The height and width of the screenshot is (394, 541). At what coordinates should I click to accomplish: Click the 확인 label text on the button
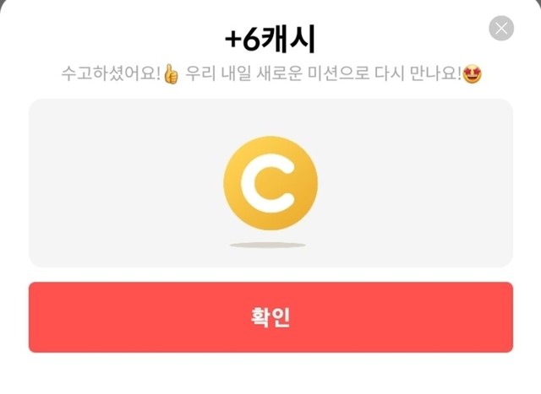point(270,317)
